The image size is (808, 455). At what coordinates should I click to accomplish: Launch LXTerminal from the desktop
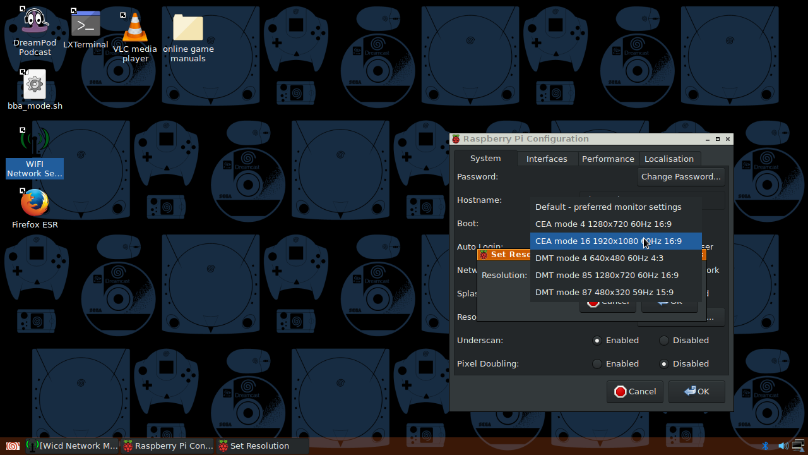click(x=86, y=29)
